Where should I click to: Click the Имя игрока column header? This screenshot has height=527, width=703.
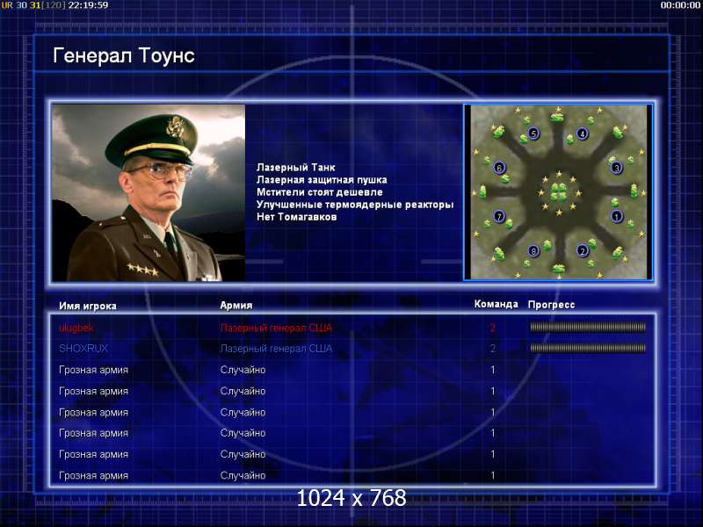click(88, 306)
